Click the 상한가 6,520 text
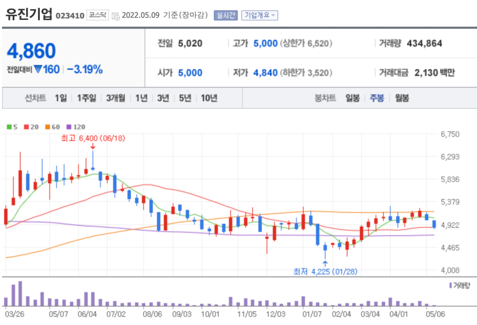Image resolution: width=477 pixels, height=325 pixels. click(x=306, y=43)
